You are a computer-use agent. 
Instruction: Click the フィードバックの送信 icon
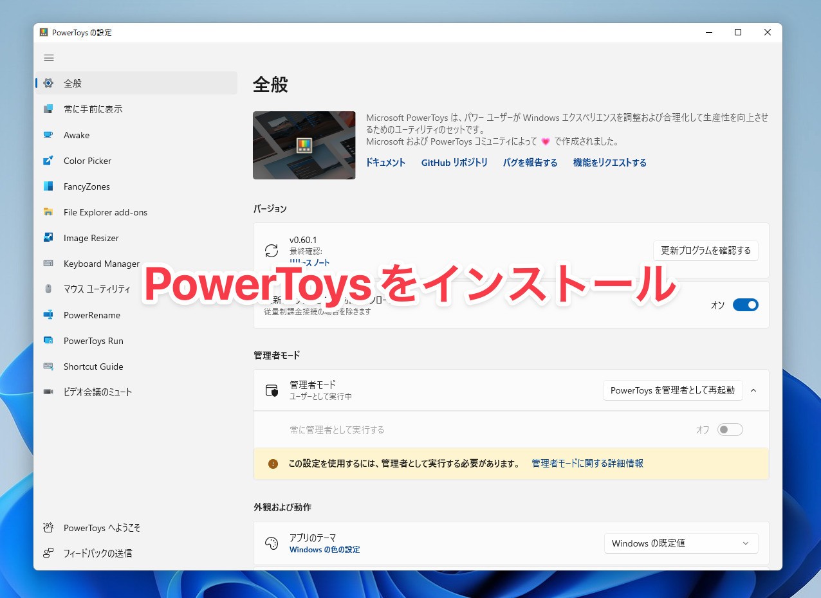(x=48, y=553)
